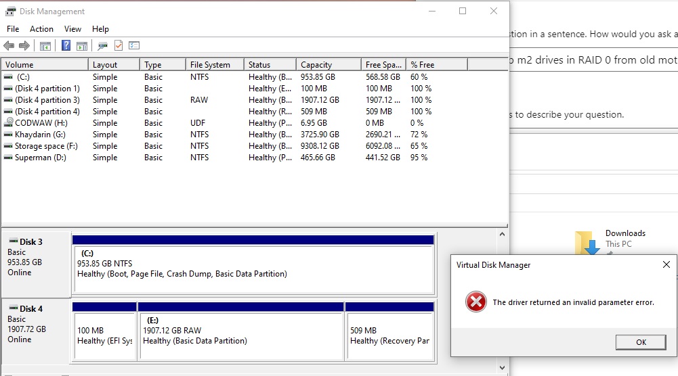This screenshot has height=376, width=678.
Task: Click OK in Virtual Disk Manager dialog
Action: point(641,342)
